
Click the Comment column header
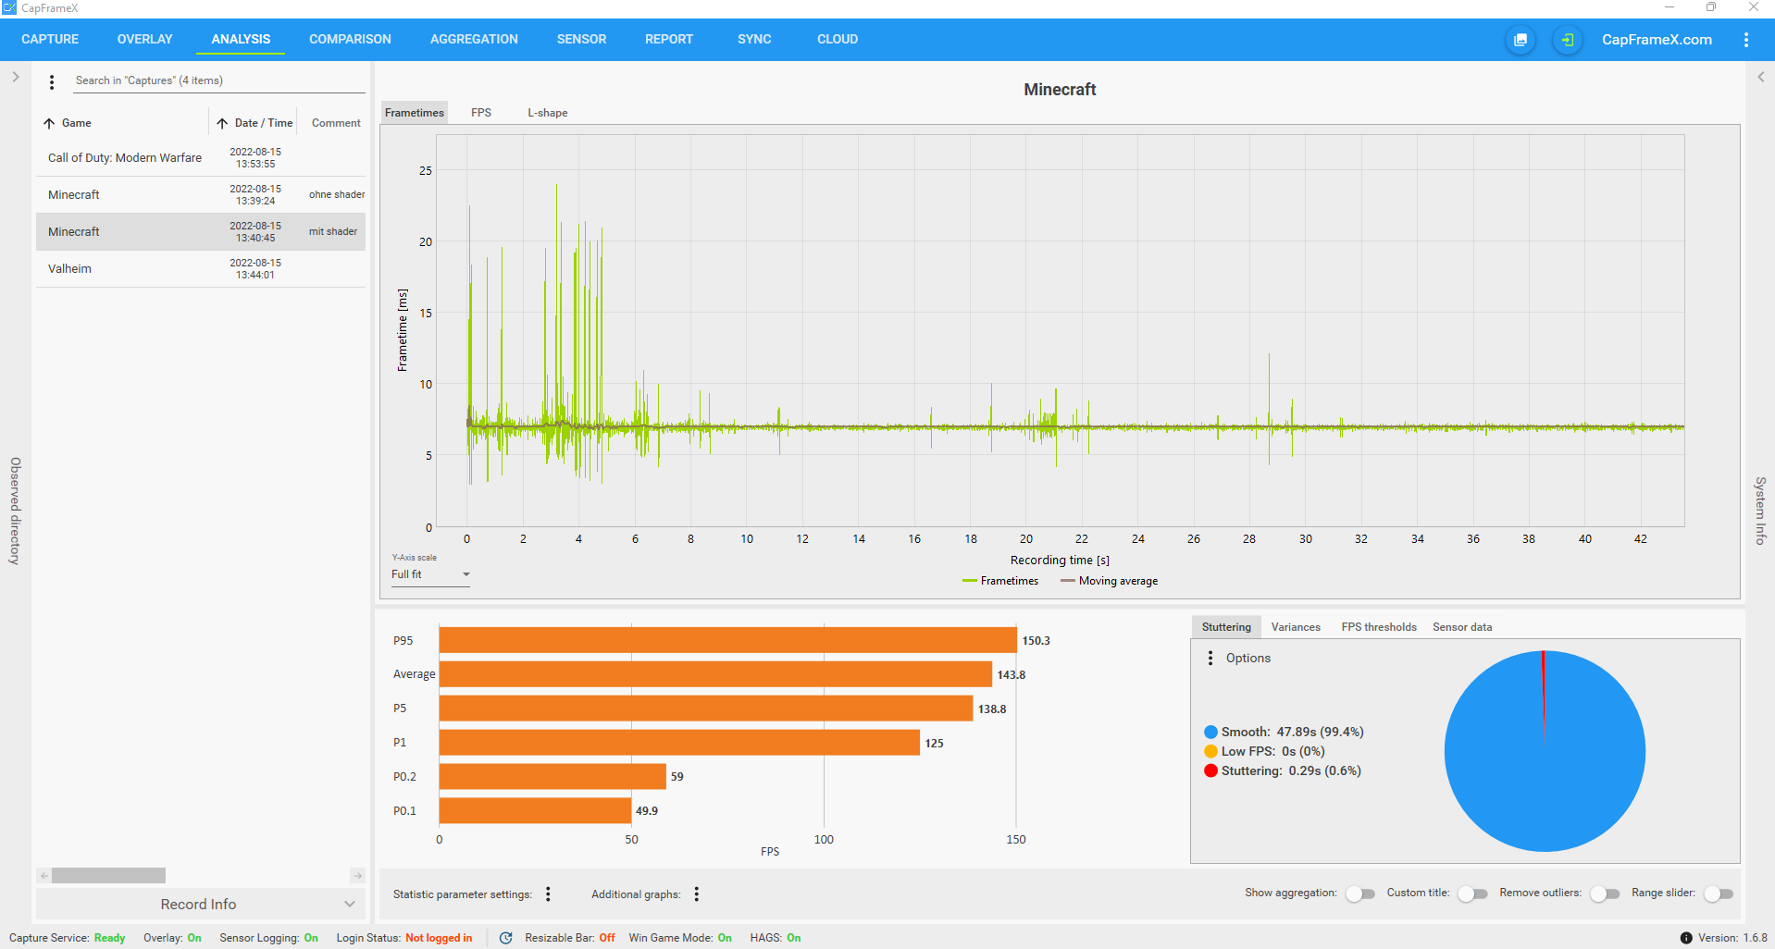tap(336, 123)
